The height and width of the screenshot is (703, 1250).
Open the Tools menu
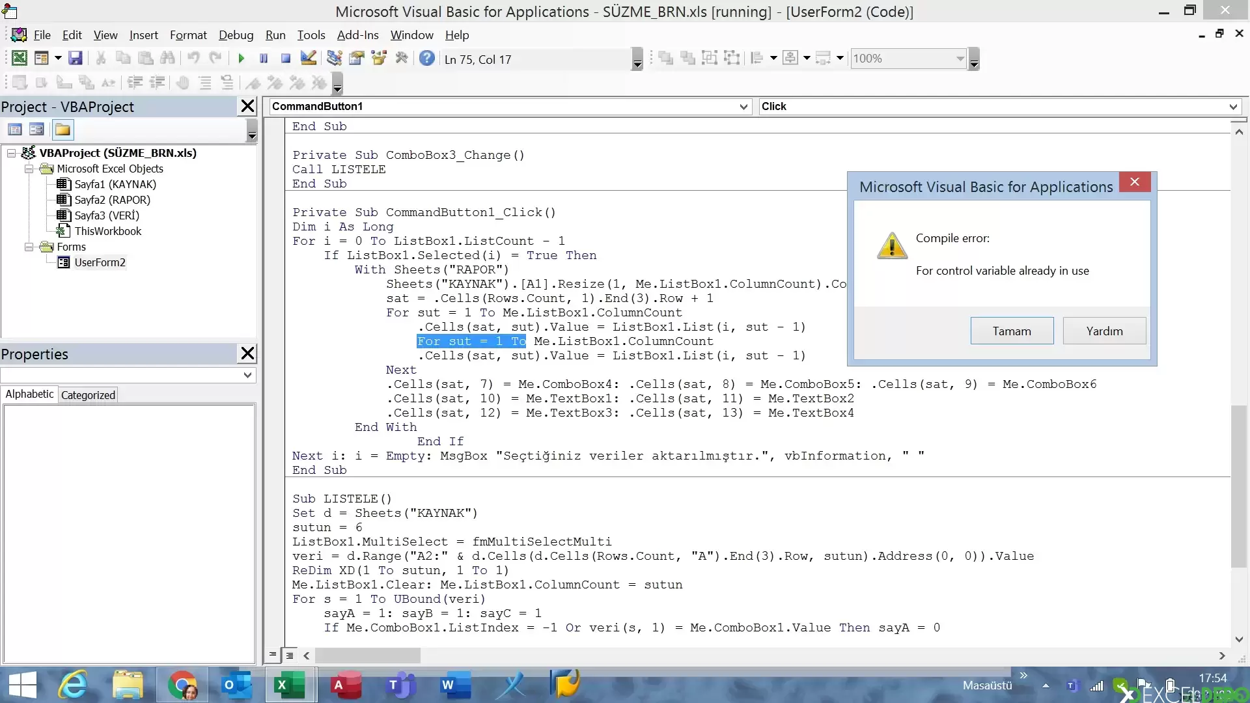(311, 35)
